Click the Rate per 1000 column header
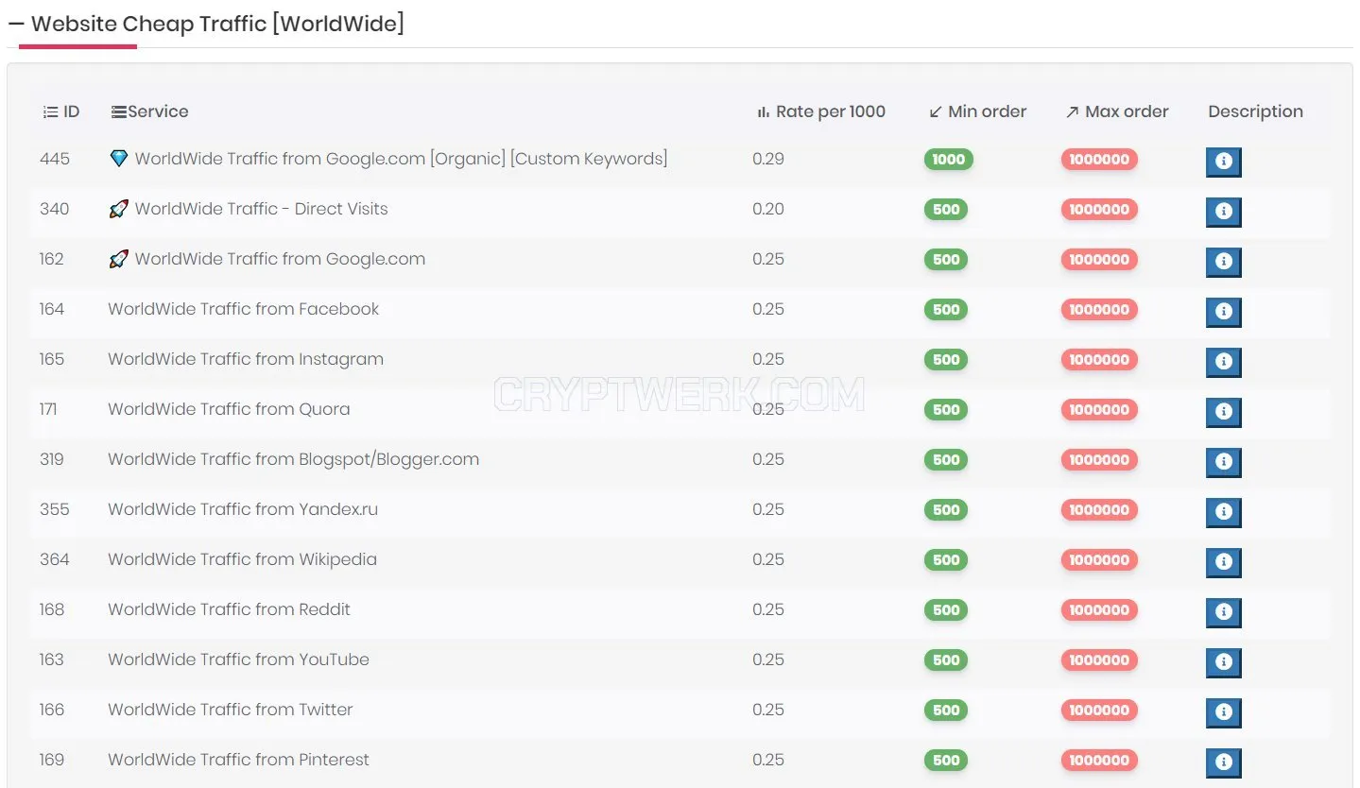The width and height of the screenshot is (1360, 788). click(821, 111)
